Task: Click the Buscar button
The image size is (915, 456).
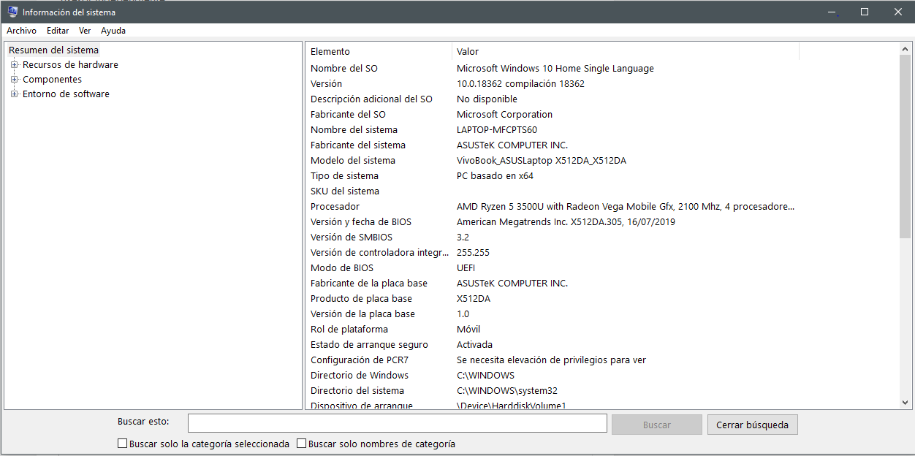Action: 656,425
